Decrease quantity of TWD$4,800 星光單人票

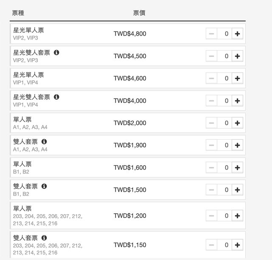click(211, 34)
